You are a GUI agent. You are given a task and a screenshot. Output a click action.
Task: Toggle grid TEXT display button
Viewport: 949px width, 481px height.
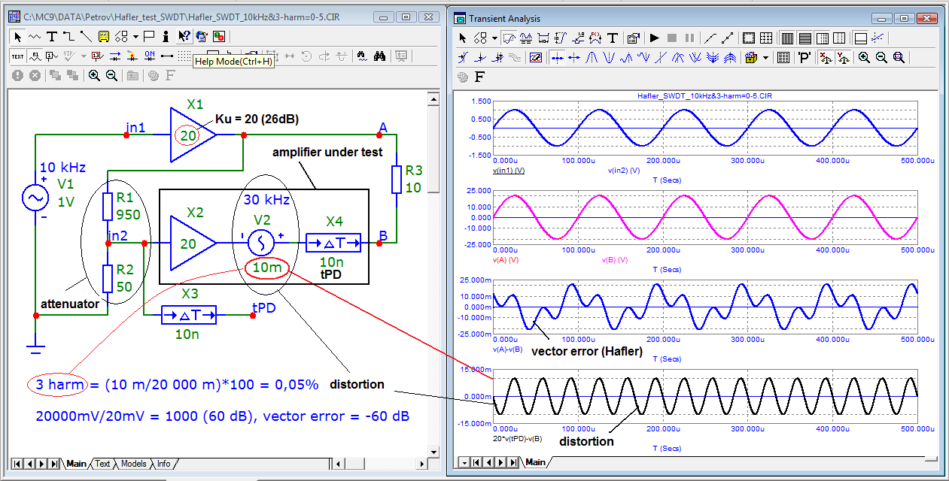[17, 56]
